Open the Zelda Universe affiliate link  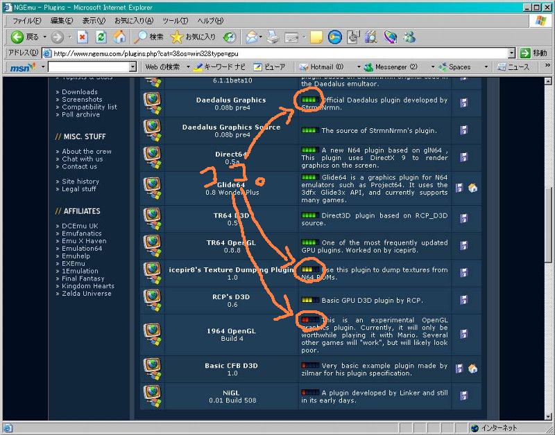coord(86,293)
